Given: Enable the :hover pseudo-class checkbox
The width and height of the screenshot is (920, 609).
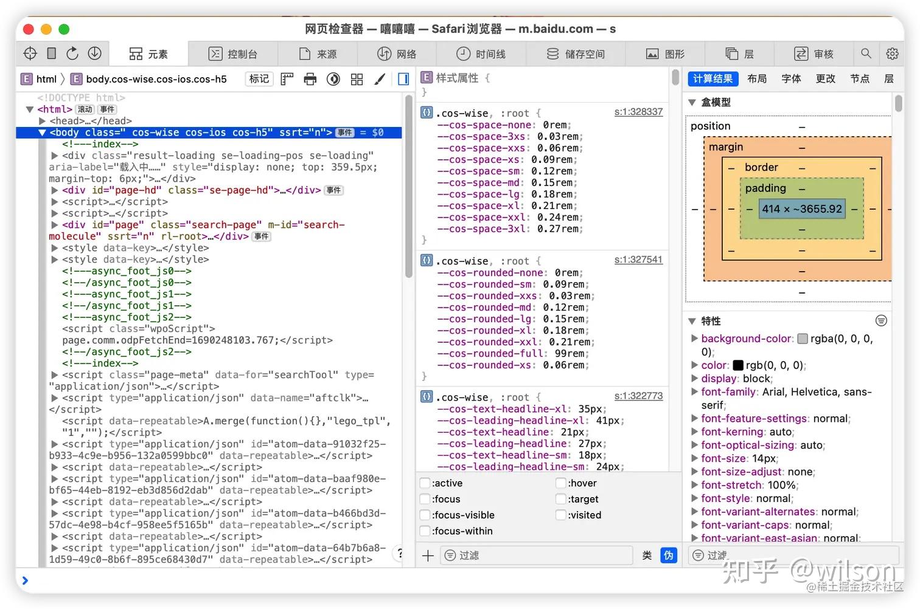Looking at the screenshot, I should (x=561, y=483).
